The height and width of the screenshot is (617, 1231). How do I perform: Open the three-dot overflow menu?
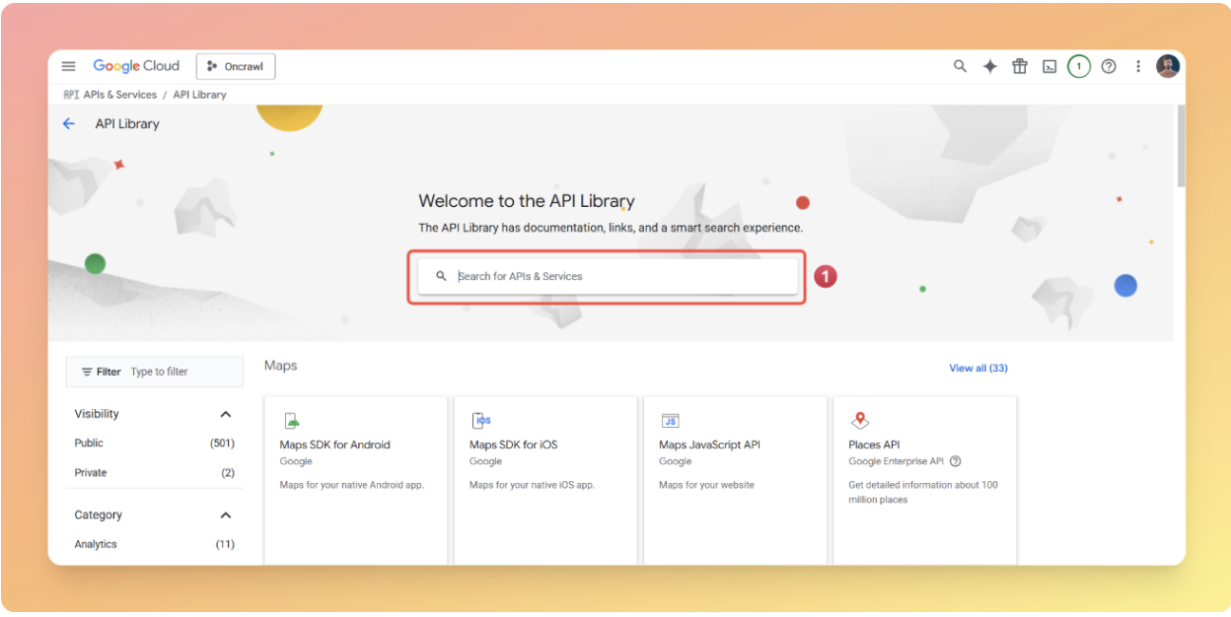click(1138, 66)
